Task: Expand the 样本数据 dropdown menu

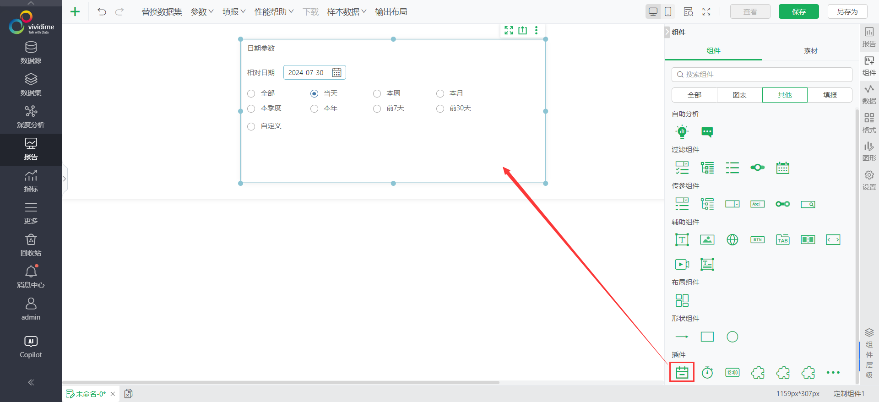Action: pos(347,12)
